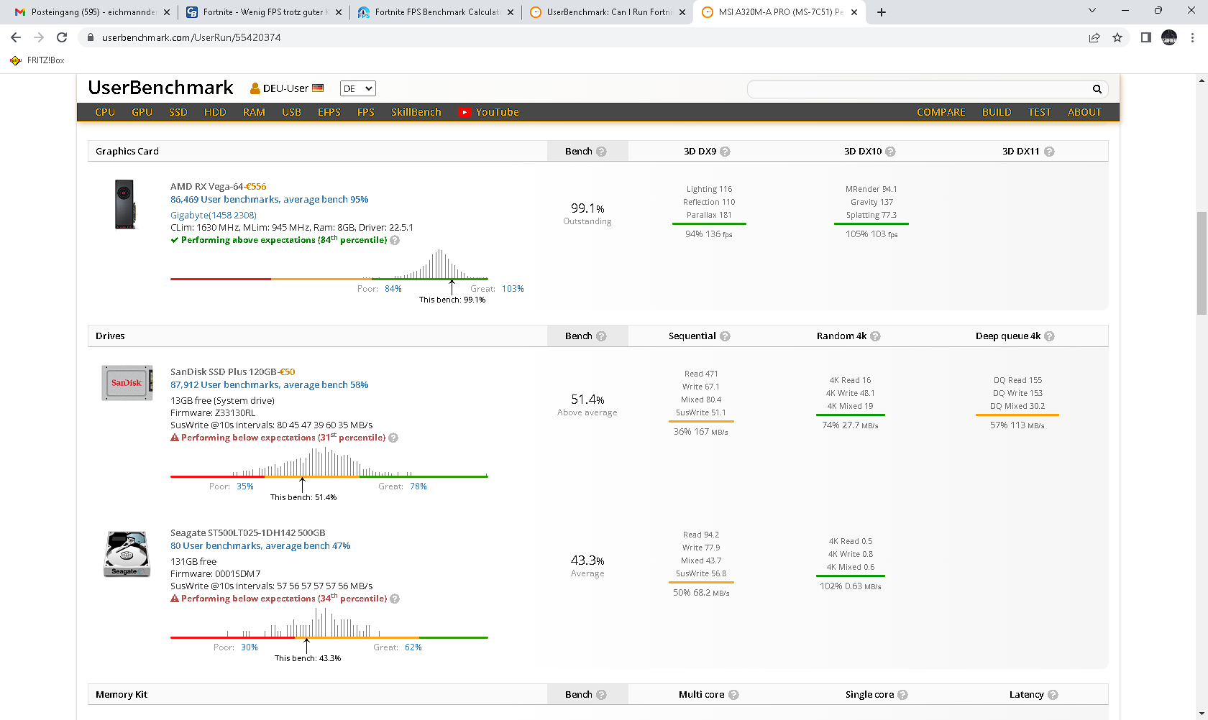Viewport: 1208px width, 720px height.
Task: Open the Gigabyte(1458 2308) link
Action: [214, 216]
